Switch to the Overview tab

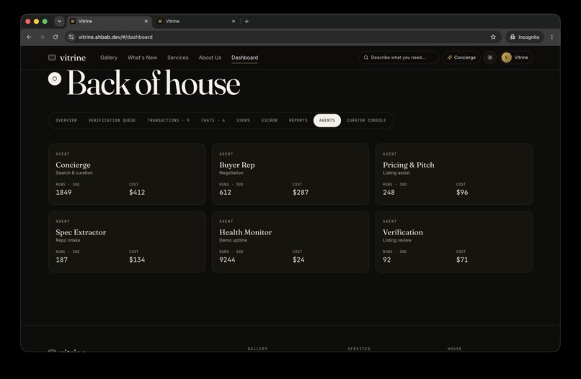[x=66, y=121]
